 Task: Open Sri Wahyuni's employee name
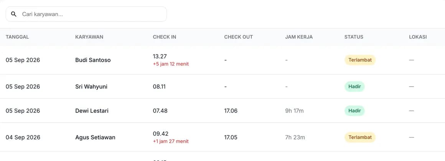(91, 87)
